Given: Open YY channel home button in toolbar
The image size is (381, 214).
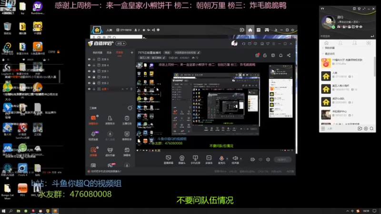Looking at the screenshot, I should click(x=250, y=30).
